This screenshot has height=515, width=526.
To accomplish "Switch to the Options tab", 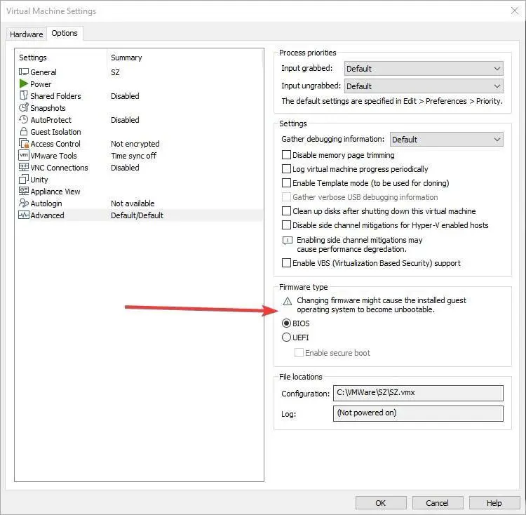I will [65, 33].
